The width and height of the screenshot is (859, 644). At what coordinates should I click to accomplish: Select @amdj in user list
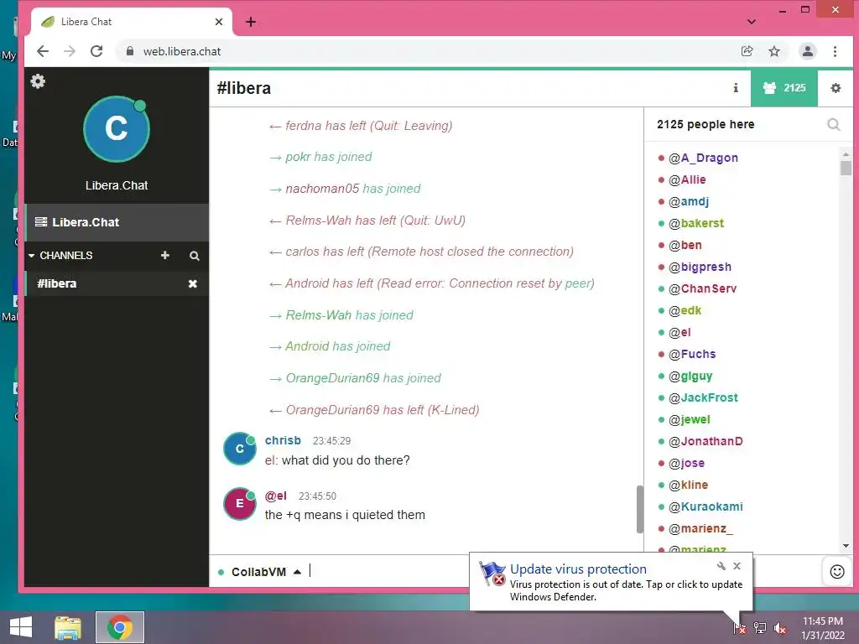click(689, 201)
